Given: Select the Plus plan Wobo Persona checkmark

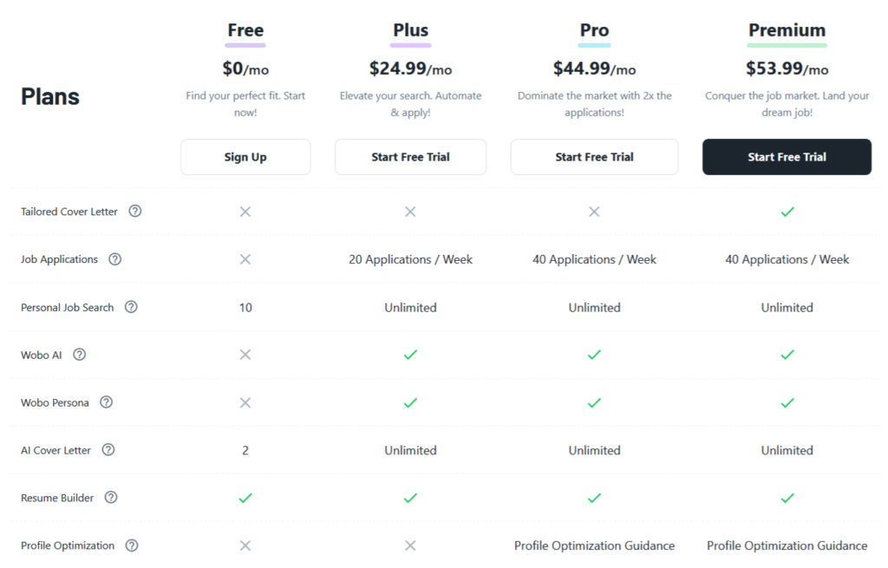Looking at the screenshot, I should pyautogui.click(x=410, y=402).
